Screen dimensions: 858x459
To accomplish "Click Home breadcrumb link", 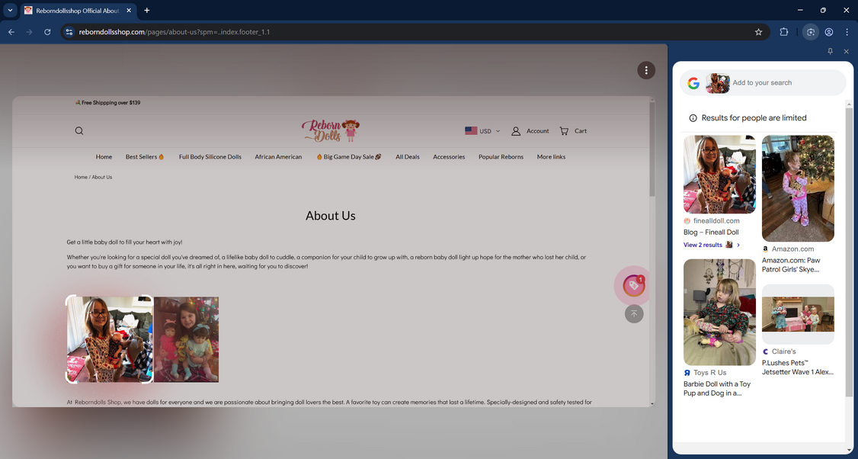I will pyautogui.click(x=81, y=177).
